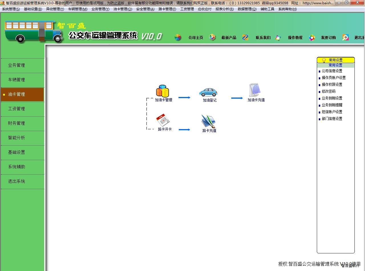Open the 基础设置(B) menu
This screenshot has height=271, width=365.
click(33, 9)
